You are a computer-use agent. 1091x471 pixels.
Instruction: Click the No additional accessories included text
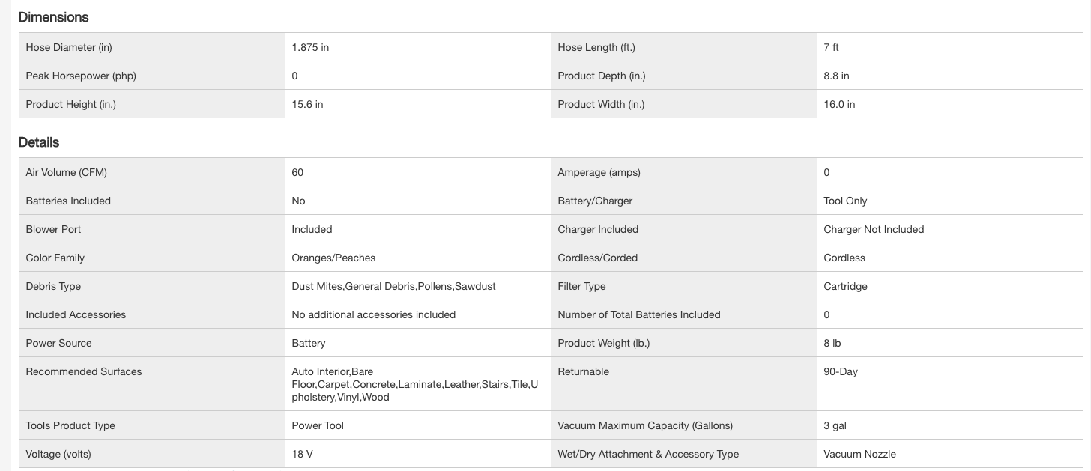coord(373,314)
